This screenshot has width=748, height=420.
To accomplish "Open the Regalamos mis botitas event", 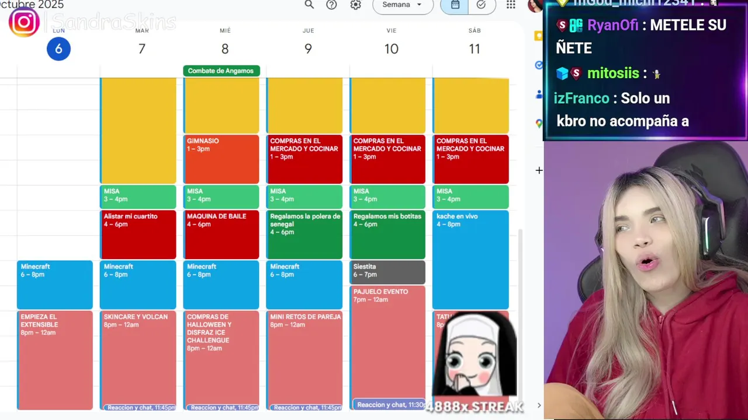I will click(x=387, y=235).
